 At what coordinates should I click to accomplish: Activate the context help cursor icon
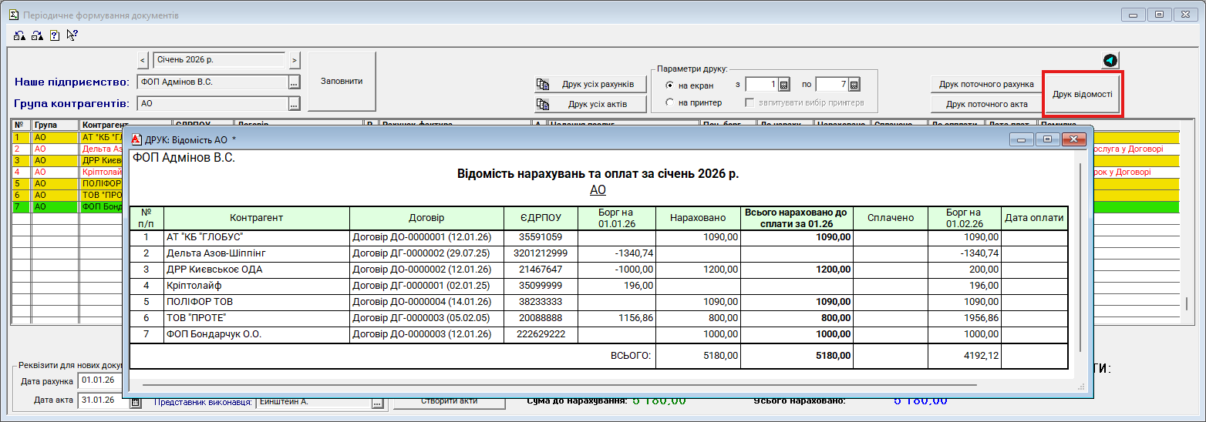[x=72, y=35]
